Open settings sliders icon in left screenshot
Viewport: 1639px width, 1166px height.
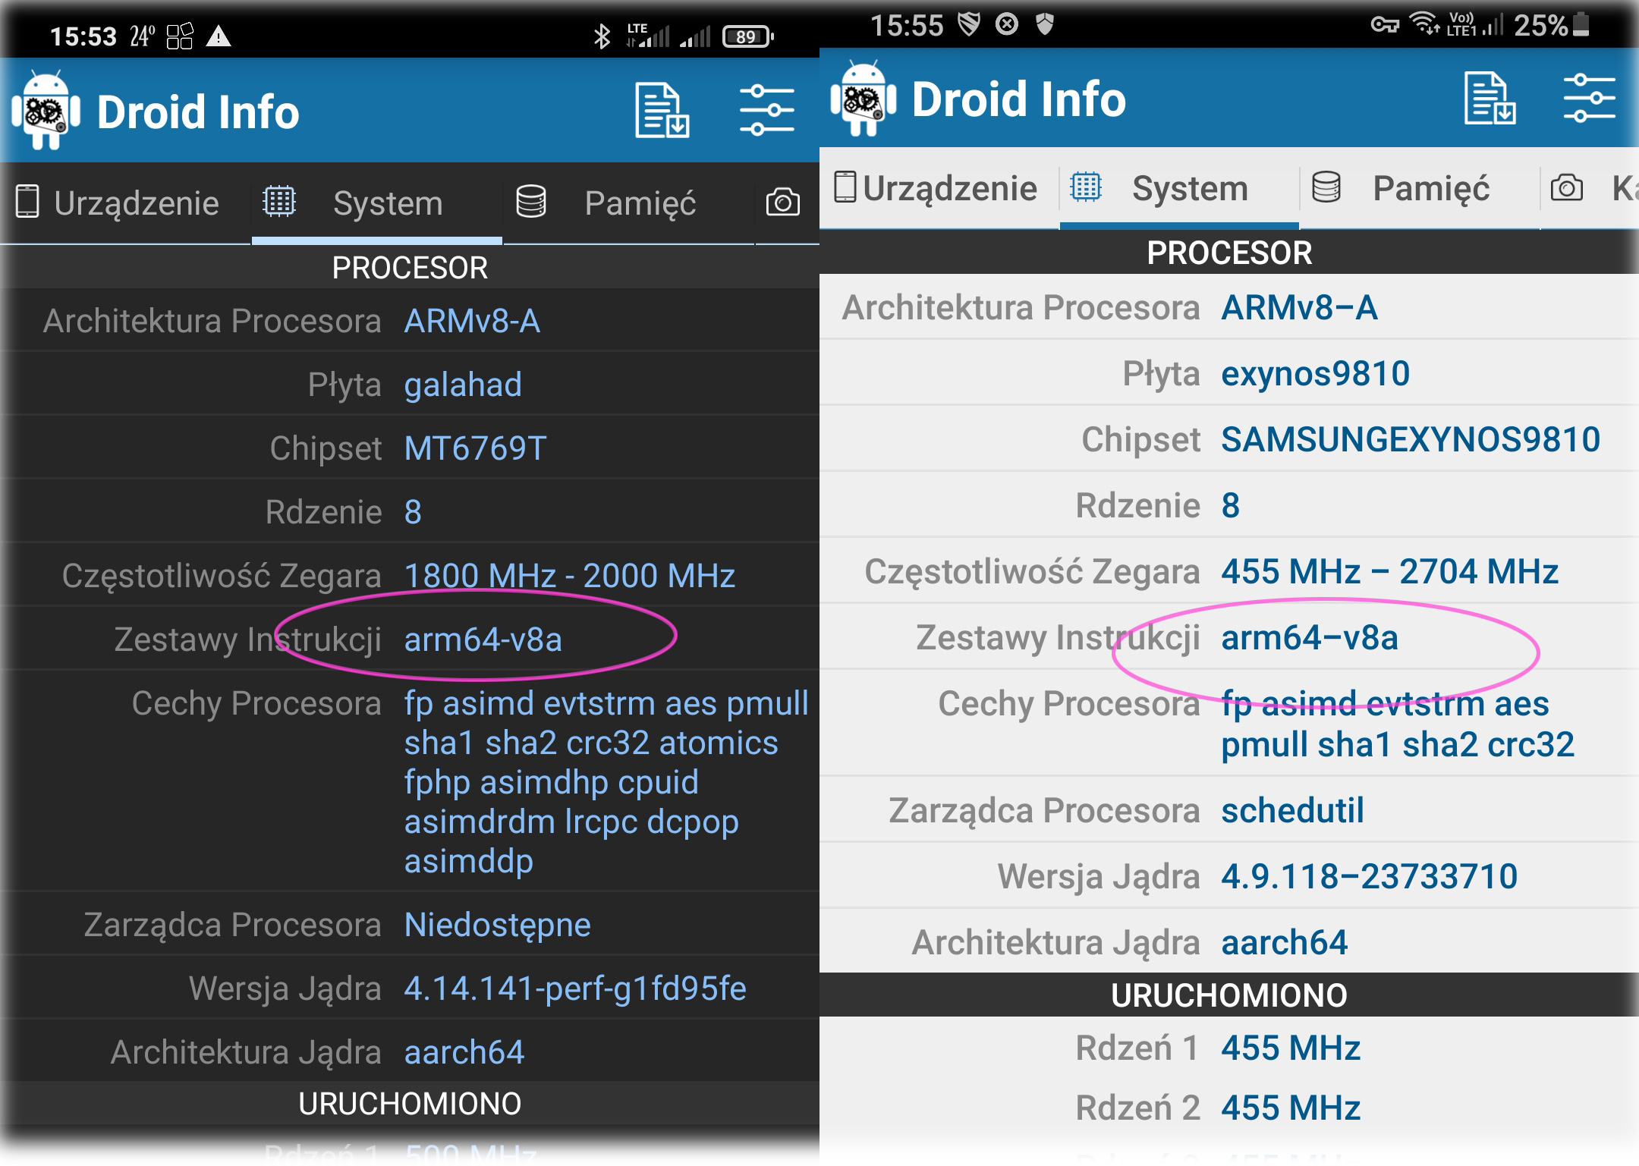[x=767, y=111]
